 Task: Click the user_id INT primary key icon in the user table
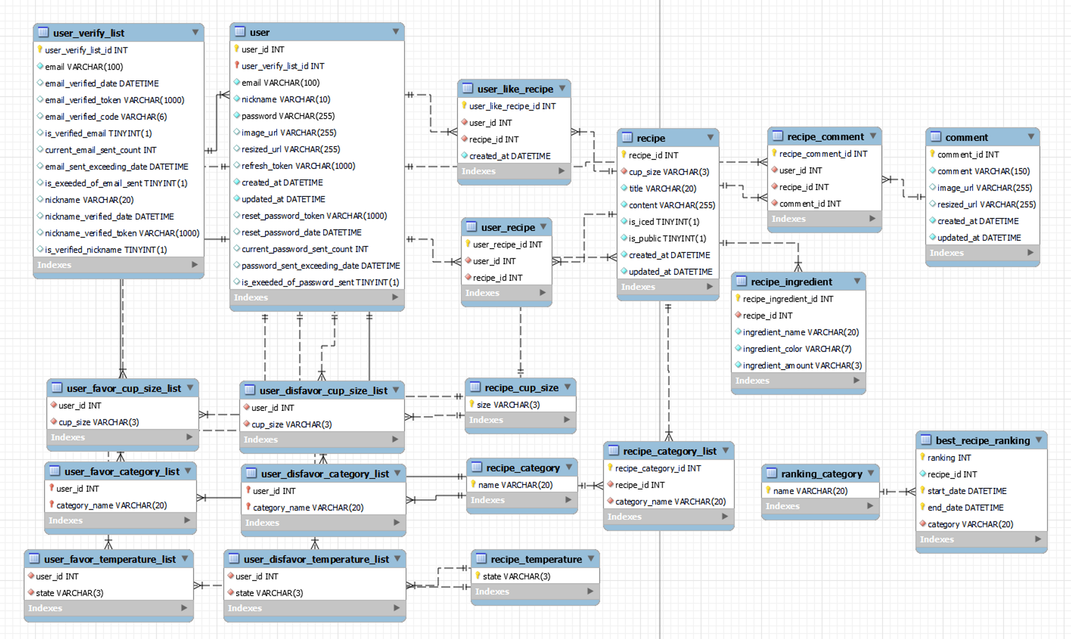coord(237,49)
